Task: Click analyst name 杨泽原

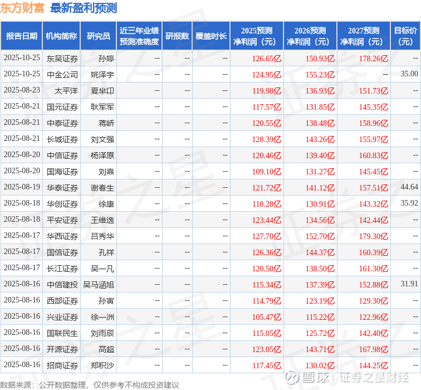Action: tap(102, 155)
